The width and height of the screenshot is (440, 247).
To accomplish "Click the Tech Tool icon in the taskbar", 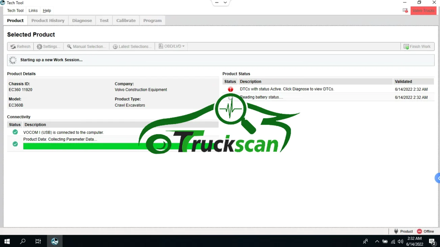I will [x=55, y=241].
